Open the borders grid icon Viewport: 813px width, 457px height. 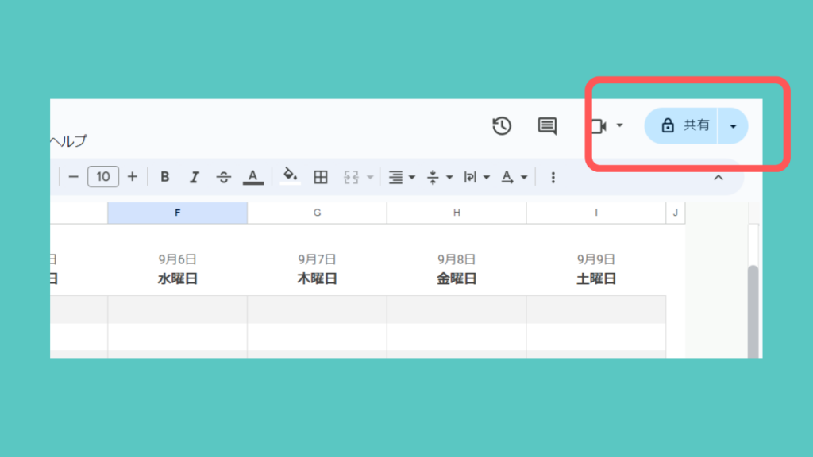(x=321, y=177)
